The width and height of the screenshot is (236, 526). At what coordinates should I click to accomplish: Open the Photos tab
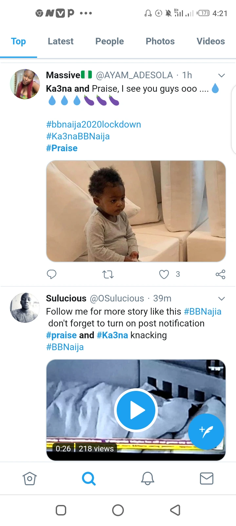[160, 41]
